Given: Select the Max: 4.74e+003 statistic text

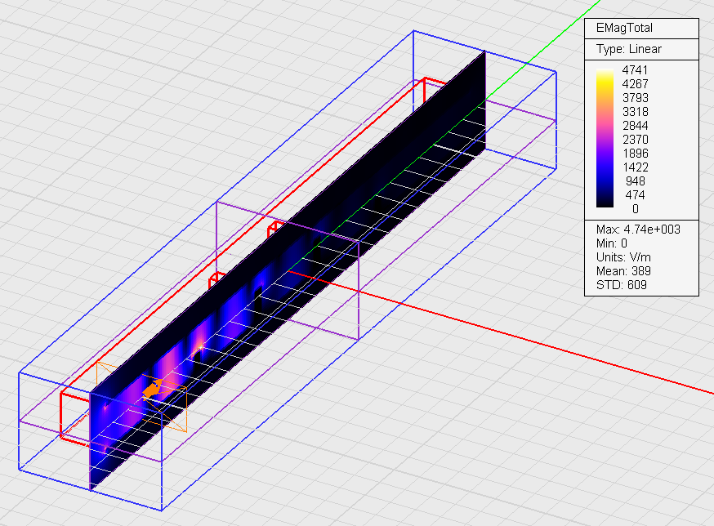Looking at the screenshot, I should click(x=639, y=230).
